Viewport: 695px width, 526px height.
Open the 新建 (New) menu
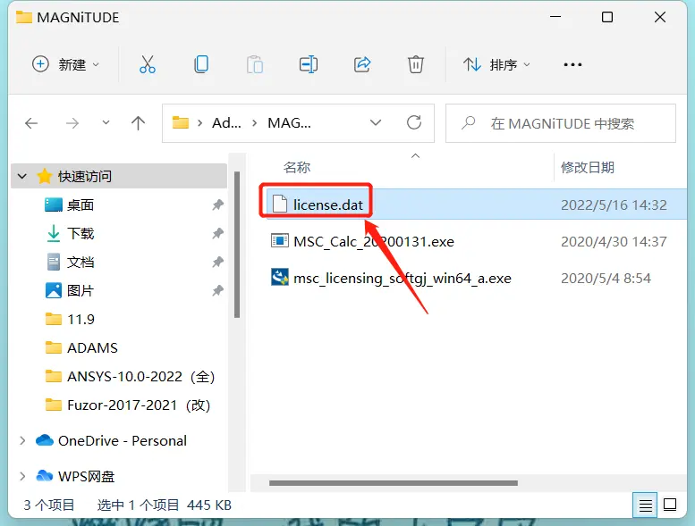65,64
